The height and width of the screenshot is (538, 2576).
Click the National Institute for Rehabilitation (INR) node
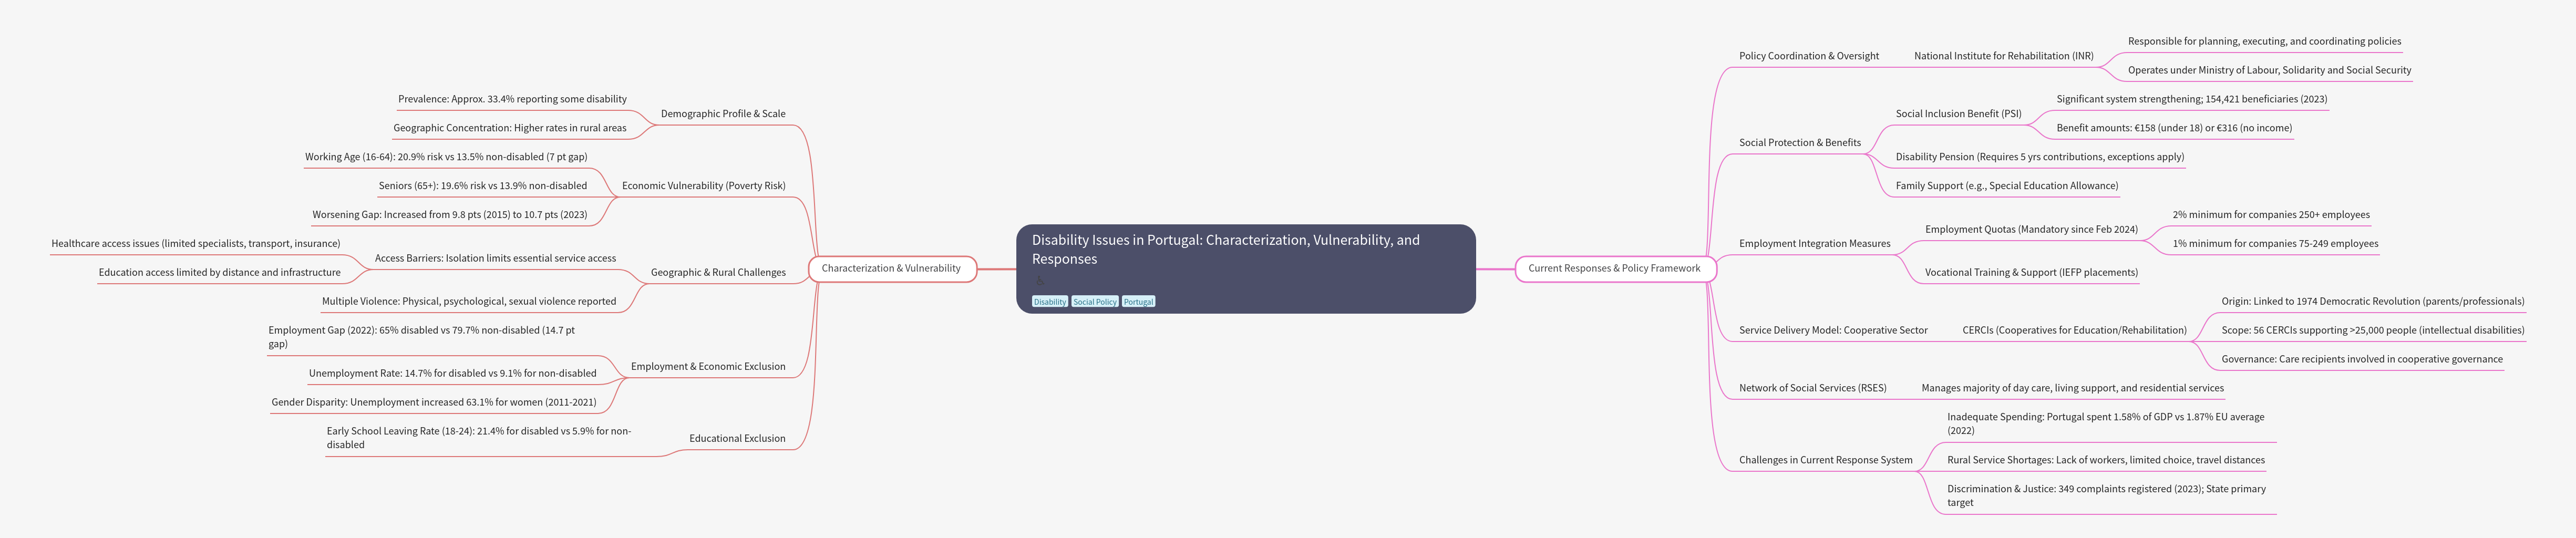coord(2003,56)
